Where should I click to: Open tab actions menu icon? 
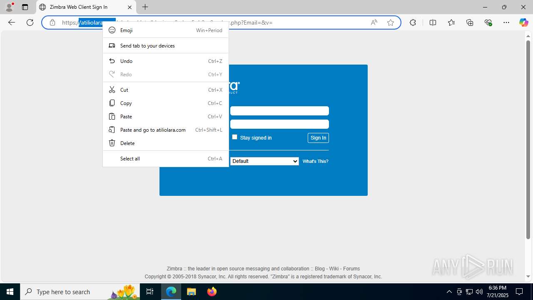(x=25, y=7)
